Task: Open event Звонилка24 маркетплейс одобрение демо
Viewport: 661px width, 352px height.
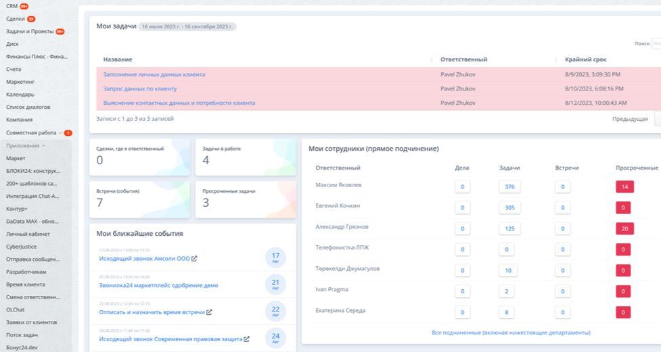Action: click(158, 286)
